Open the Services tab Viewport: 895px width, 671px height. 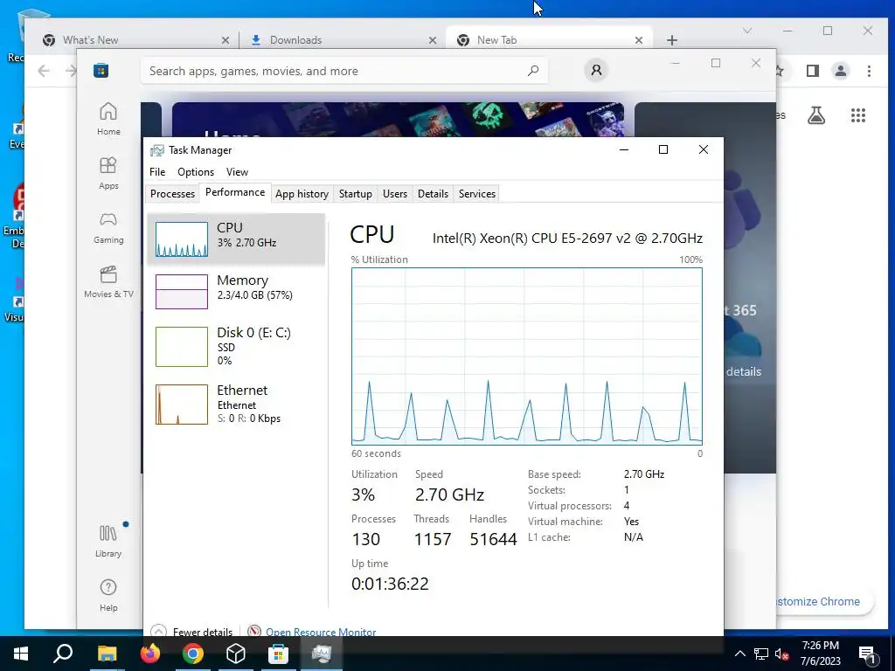tap(477, 194)
